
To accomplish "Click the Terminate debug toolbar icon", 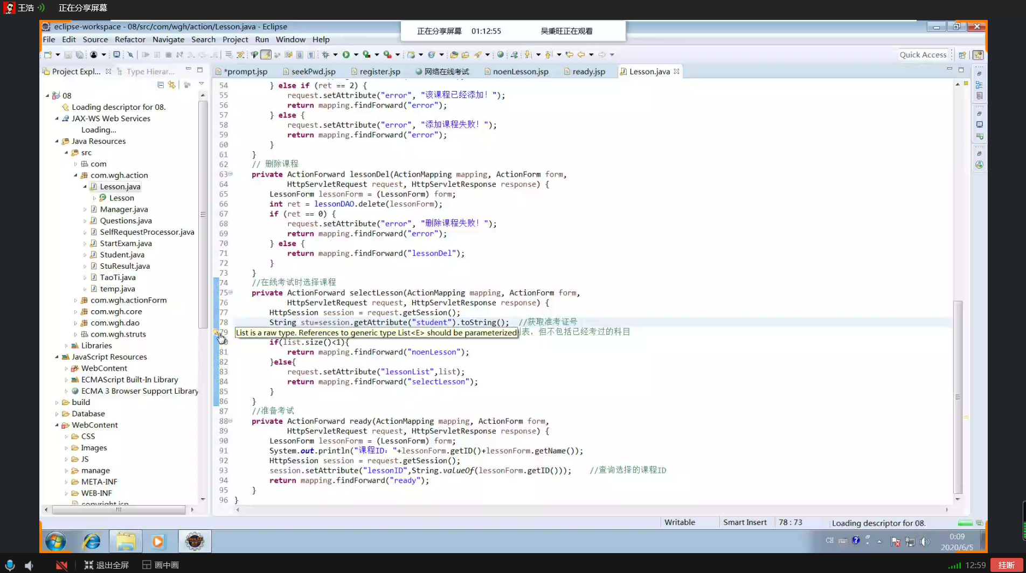I will click(x=168, y=54).
